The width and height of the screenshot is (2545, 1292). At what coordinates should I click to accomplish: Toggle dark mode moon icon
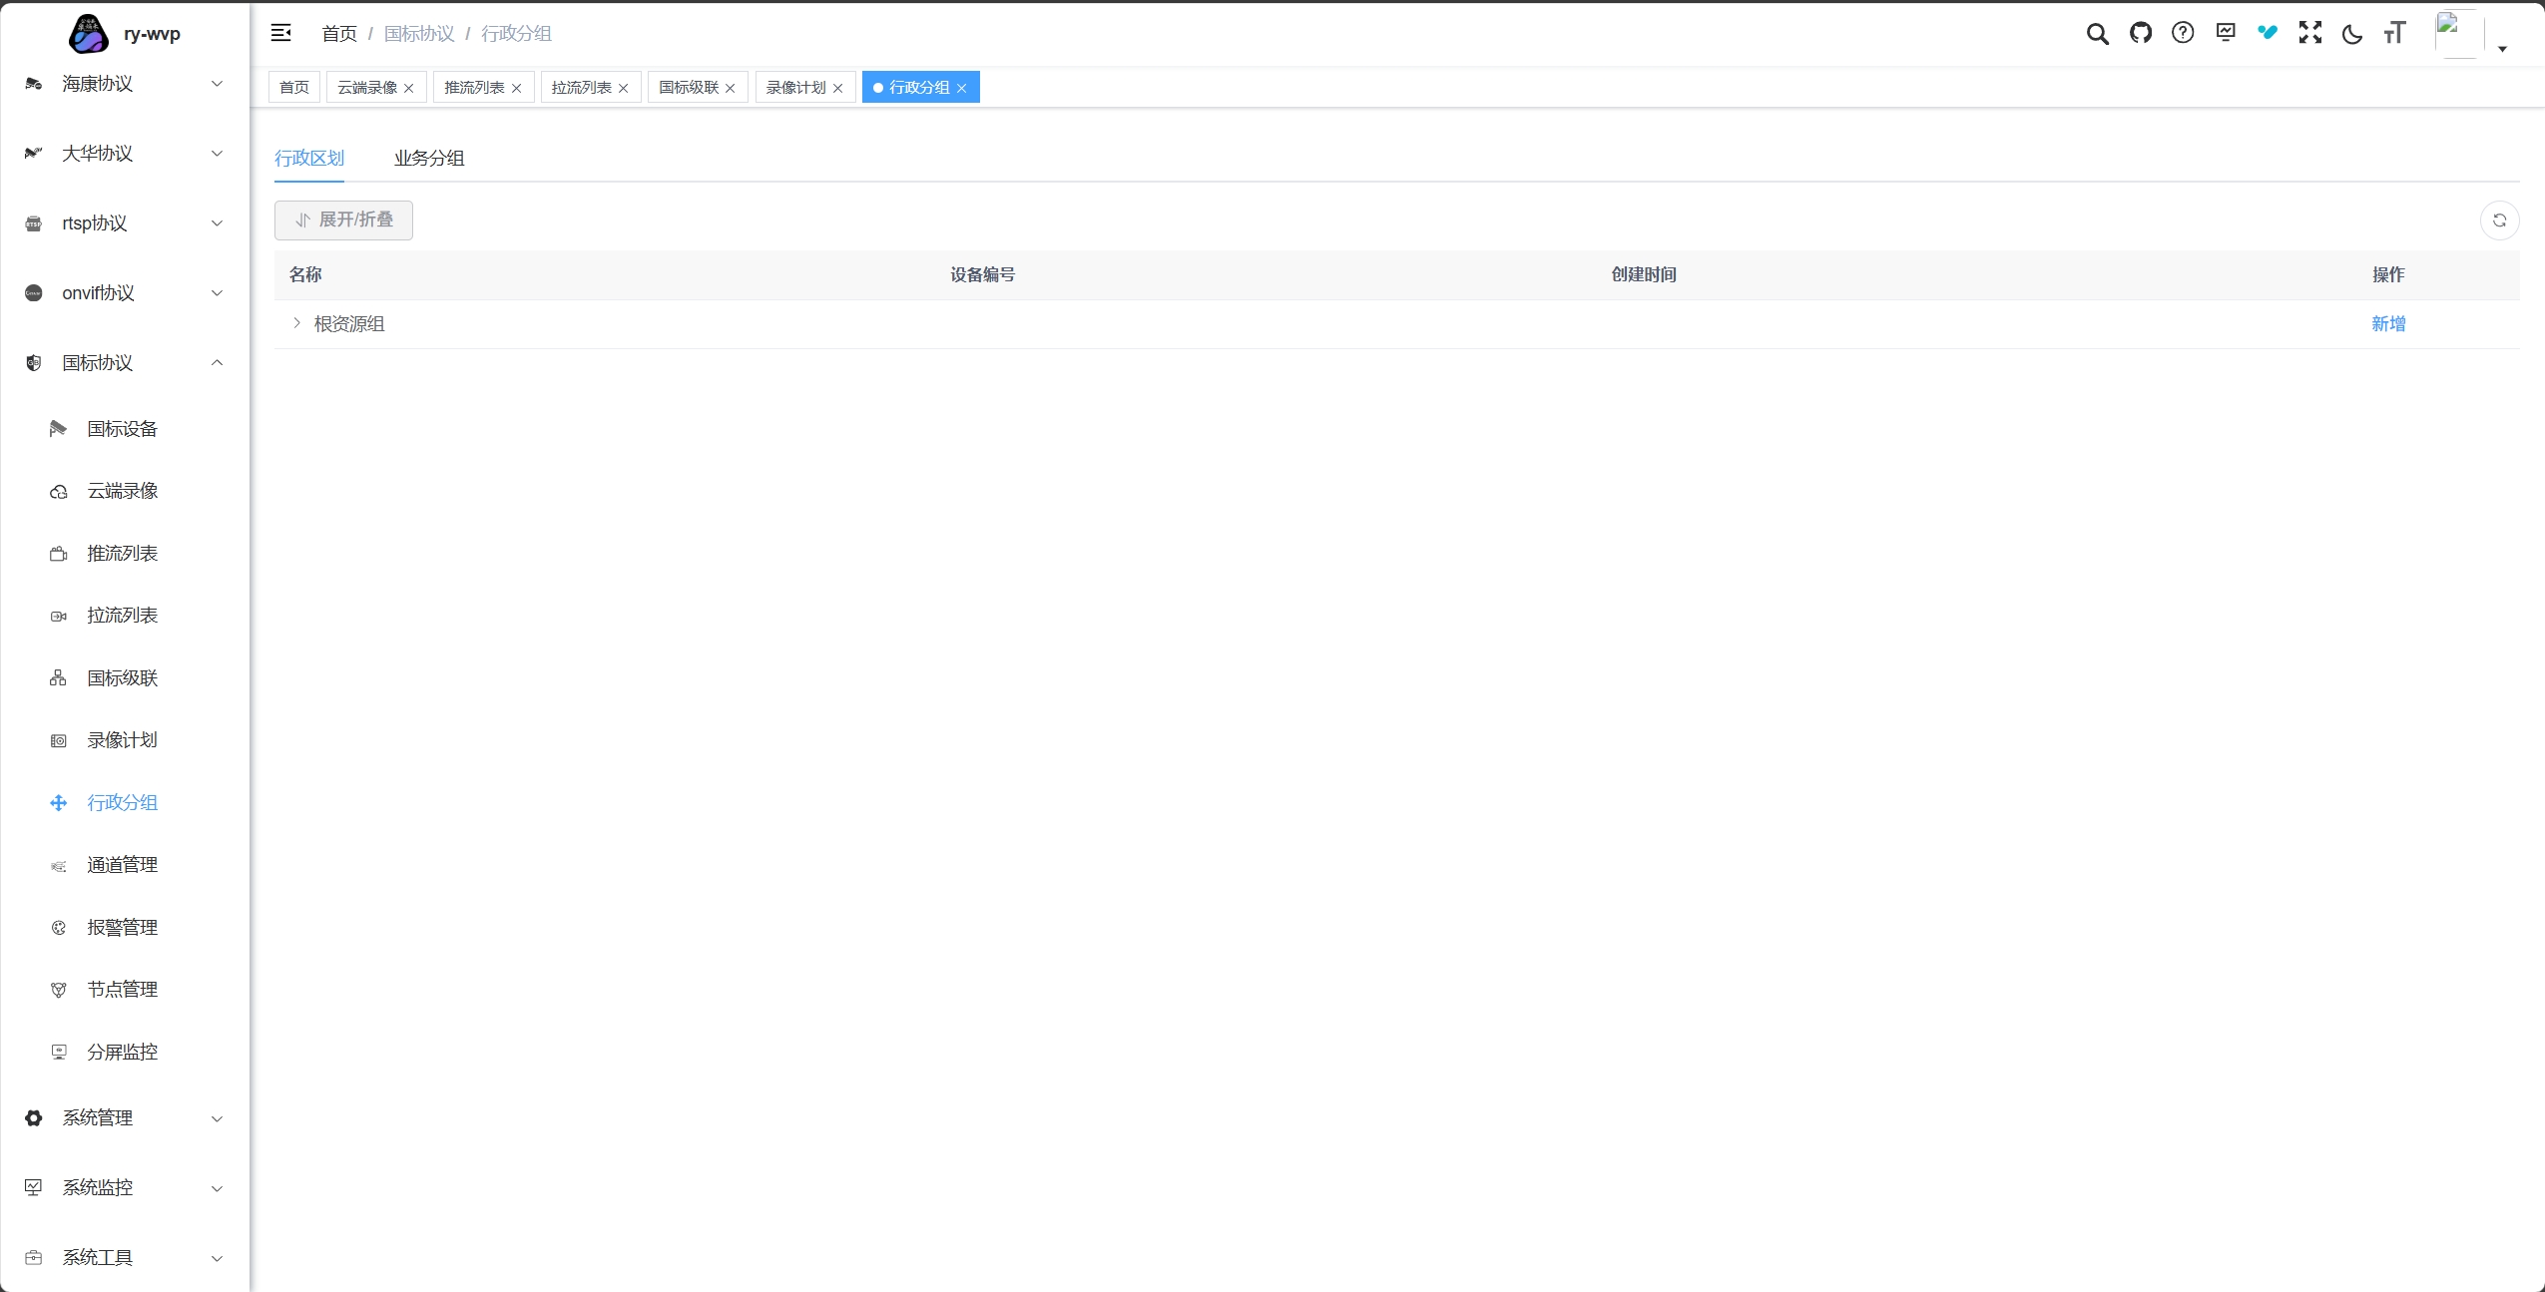tap(2352, 34)
